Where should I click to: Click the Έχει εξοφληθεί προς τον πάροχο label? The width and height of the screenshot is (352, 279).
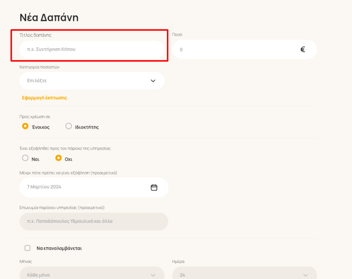(65, 148)
